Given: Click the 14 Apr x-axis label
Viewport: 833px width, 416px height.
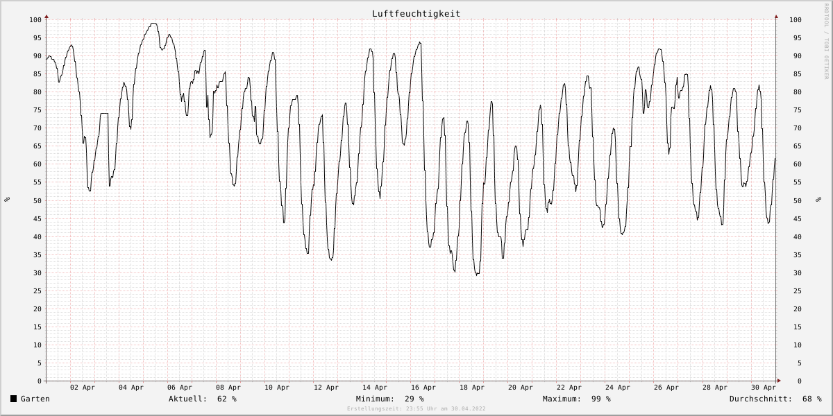Looking at the screenshot, I should pos(374,388).
